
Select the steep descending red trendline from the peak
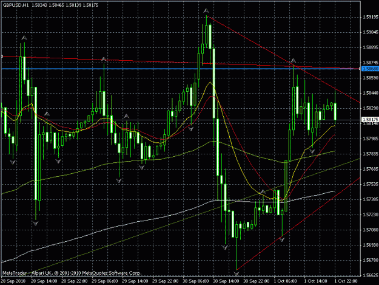click(x=283, y=60)
